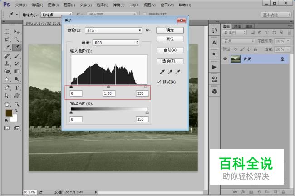Image resolution: width=295 pixels, height=196 pixels.
Task: Open the 3D panel cube icon
Action: coord(215,91)
